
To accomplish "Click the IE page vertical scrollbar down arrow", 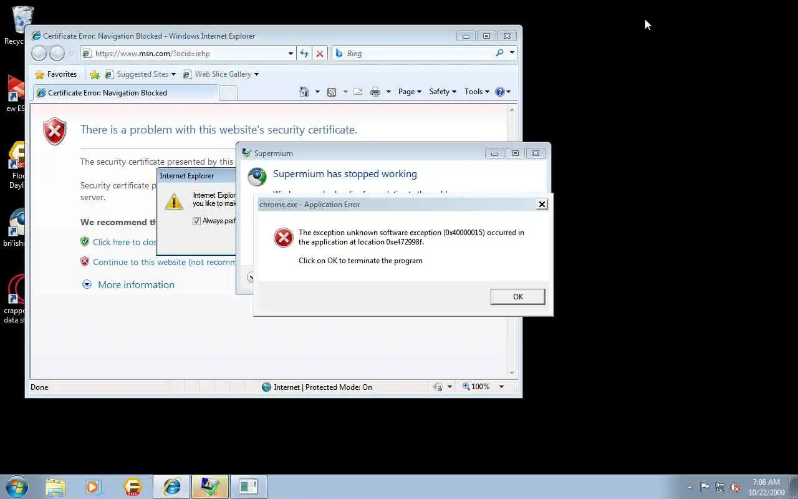I will [512, 373].
